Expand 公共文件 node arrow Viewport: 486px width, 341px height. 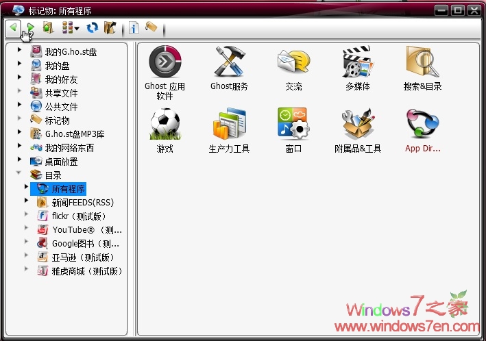[x=19, y=104]
